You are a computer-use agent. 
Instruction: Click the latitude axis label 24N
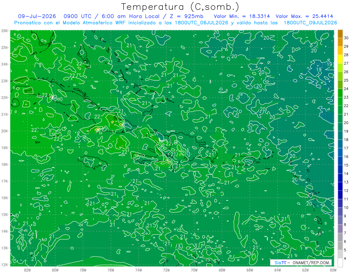click(x=4, y=64)
